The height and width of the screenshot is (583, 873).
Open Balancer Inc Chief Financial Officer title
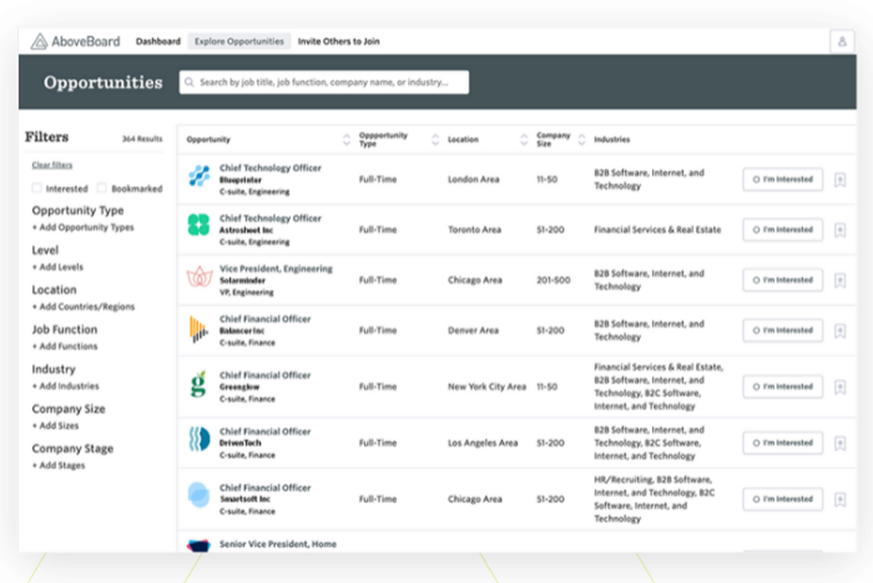(265, 319)
